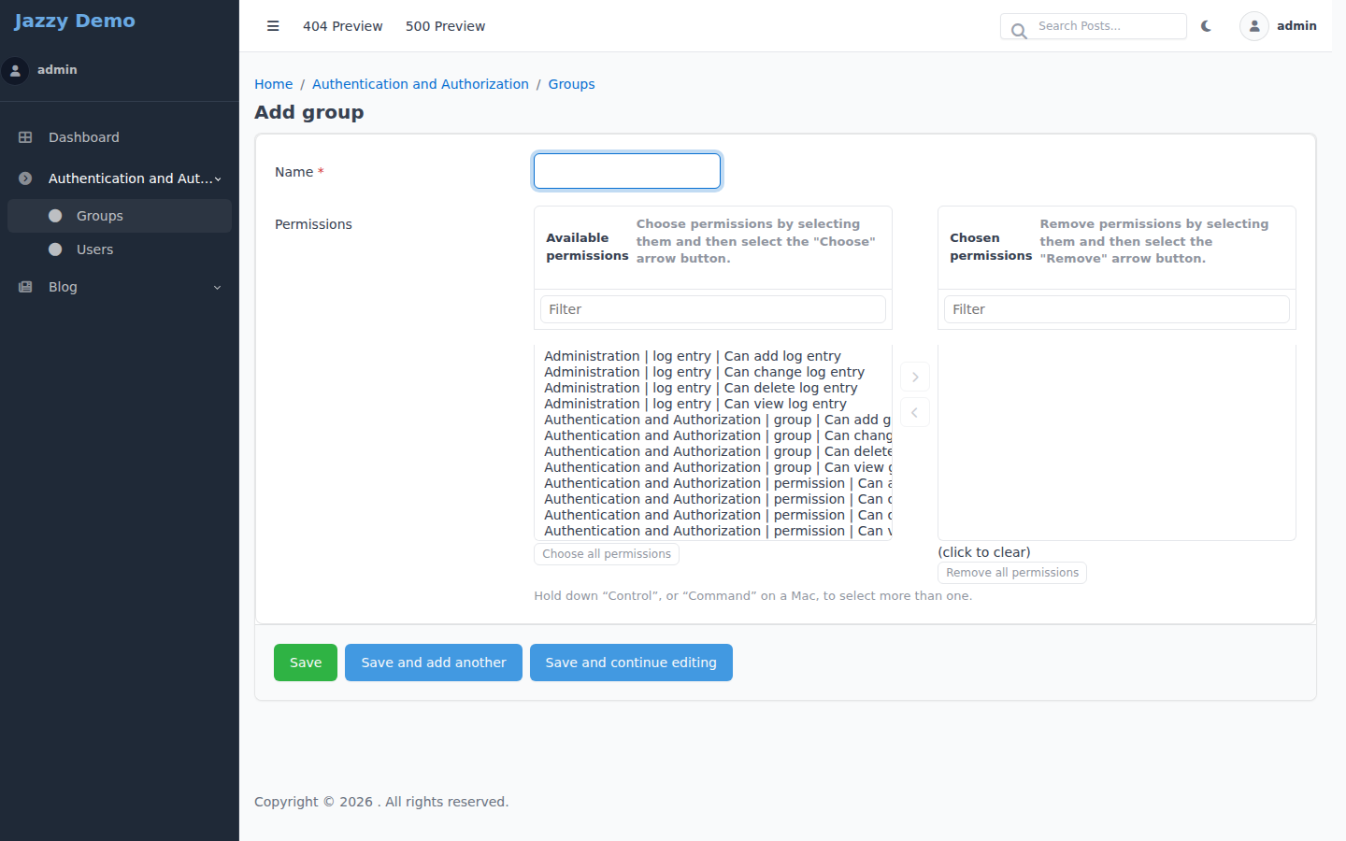
Task: Click the Chosen permissions Filter field
Action: 1117,309
